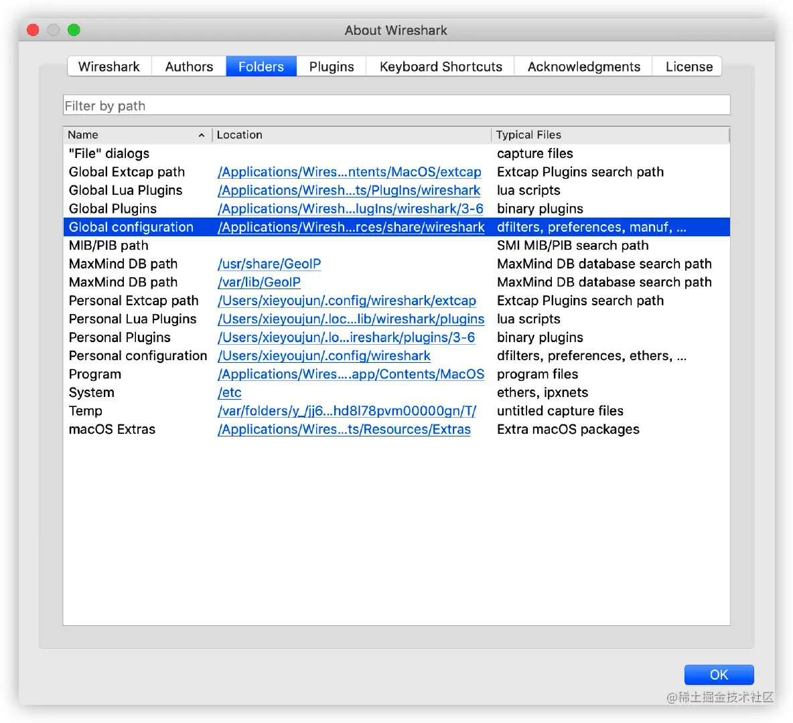Select the macOS Extras row name
This screenshot has height=723, width=793.
pos(113,429)
